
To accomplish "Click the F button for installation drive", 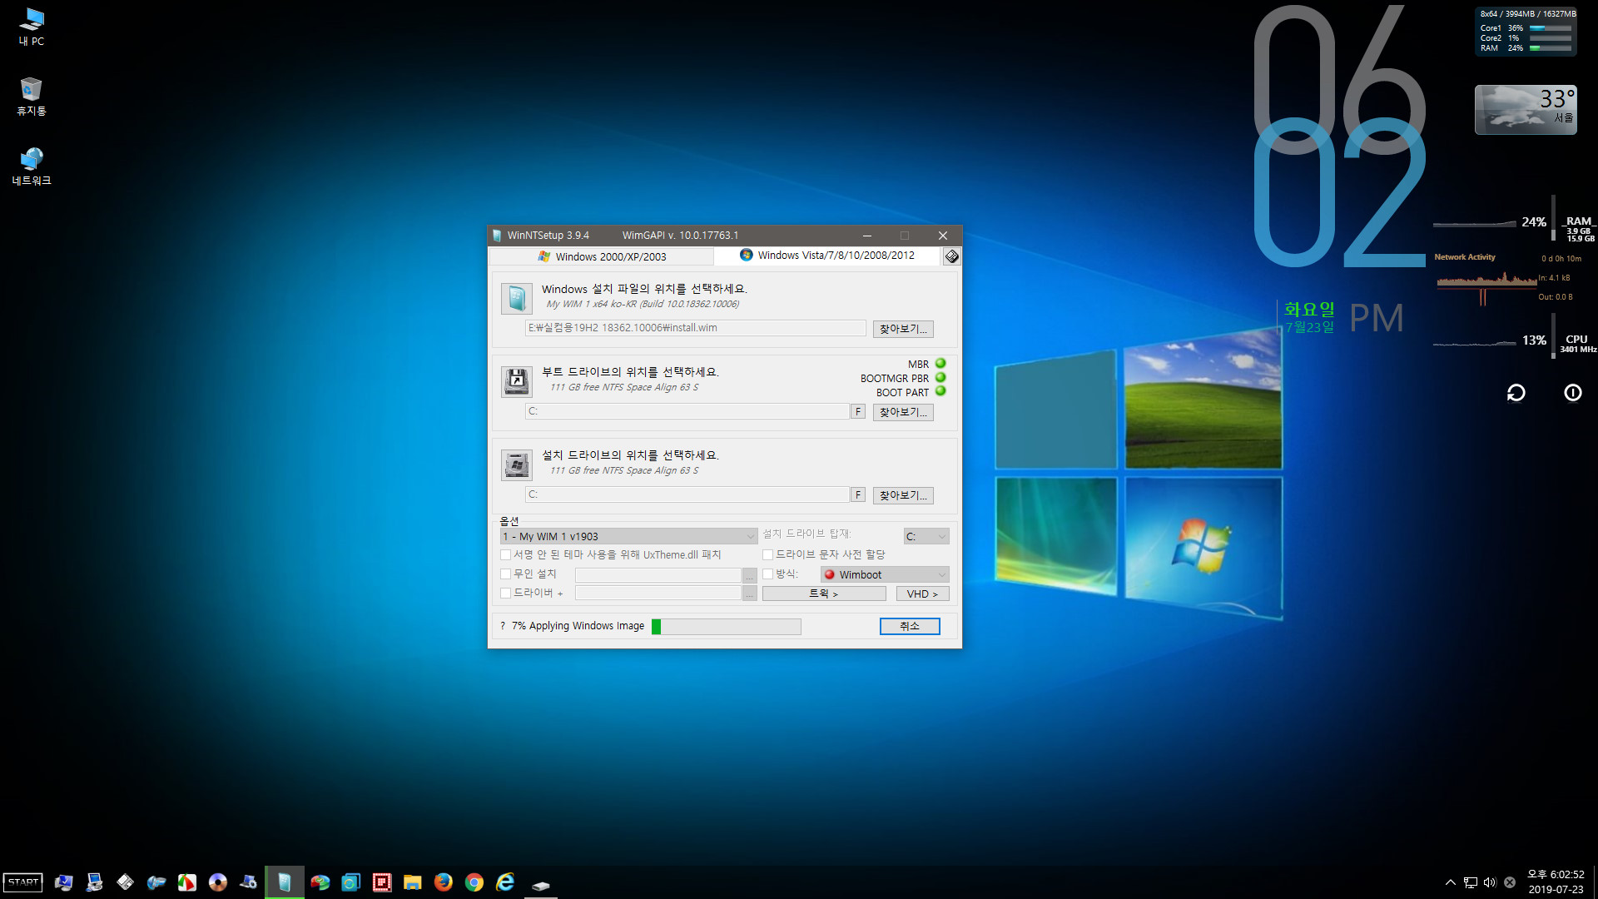I will tap(858, 494).
